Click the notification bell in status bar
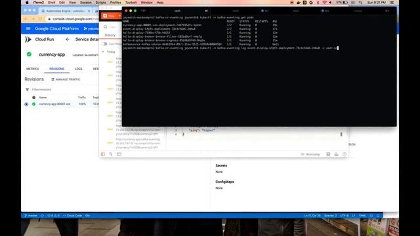 (378, 216)
